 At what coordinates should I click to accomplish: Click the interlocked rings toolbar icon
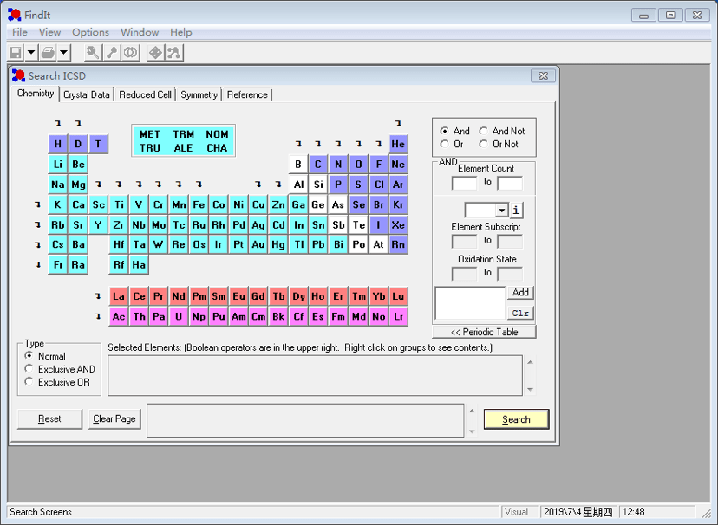[x=131, y=52]
